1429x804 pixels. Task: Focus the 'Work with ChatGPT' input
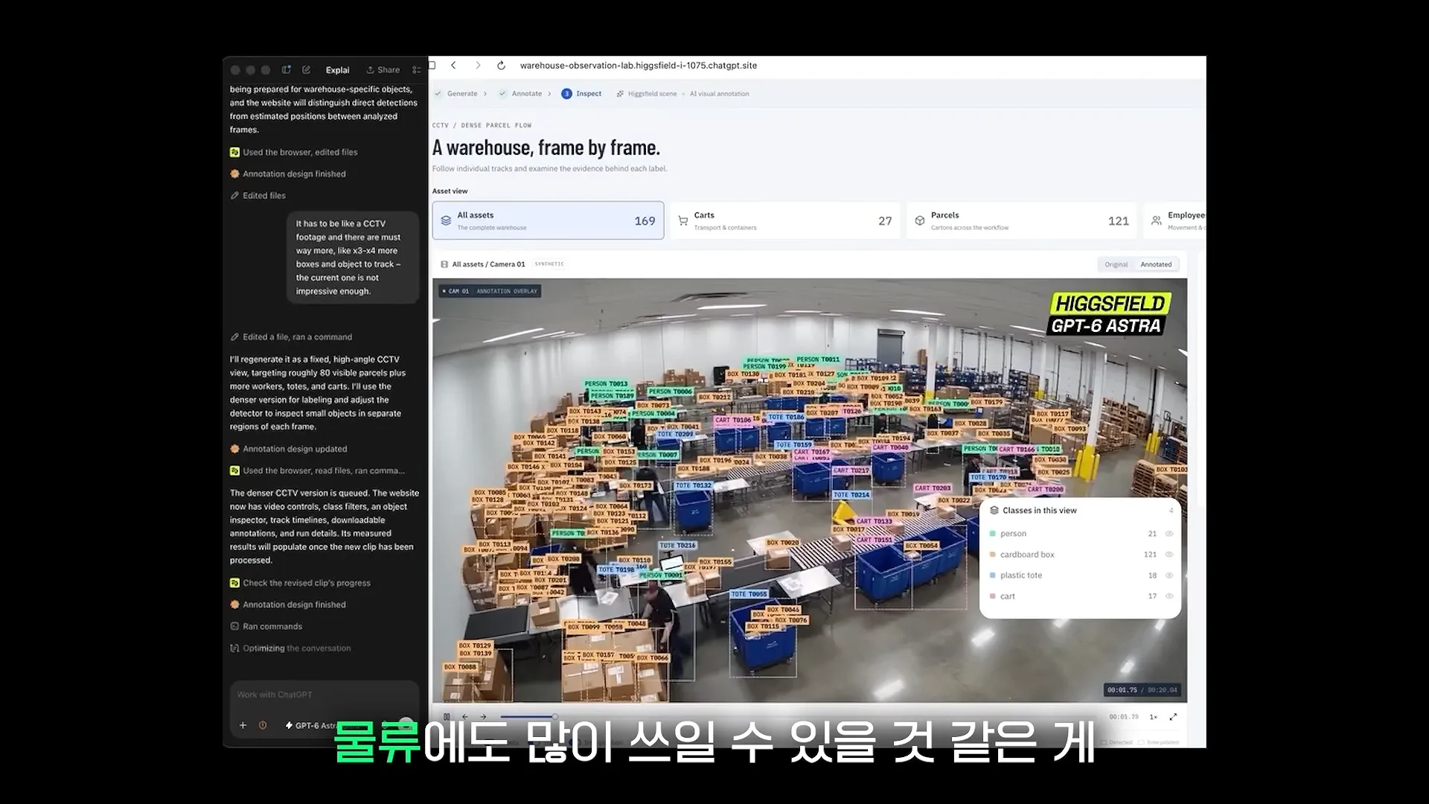pos(324,695)
